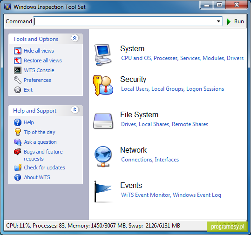Screen dimensions: 251x235
Task: Select the Check for updates link
Action: 45,168
